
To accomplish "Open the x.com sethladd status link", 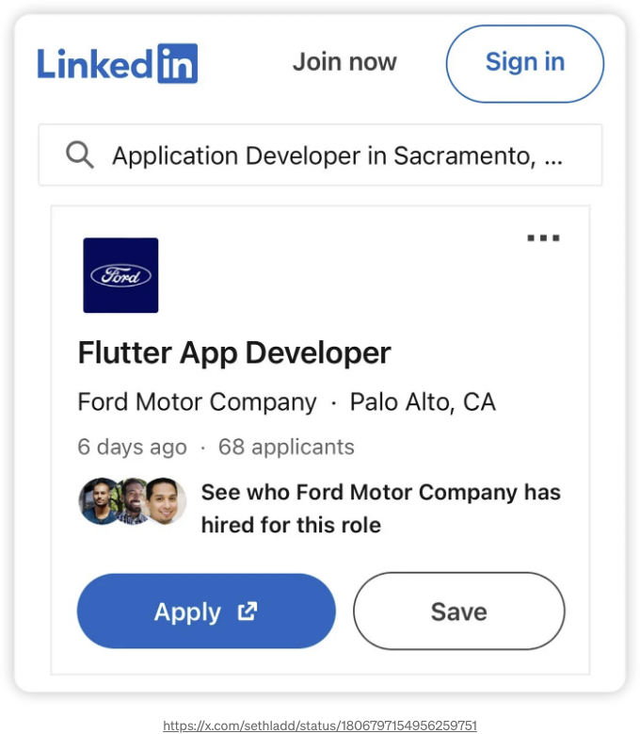I will pos(320,726).
